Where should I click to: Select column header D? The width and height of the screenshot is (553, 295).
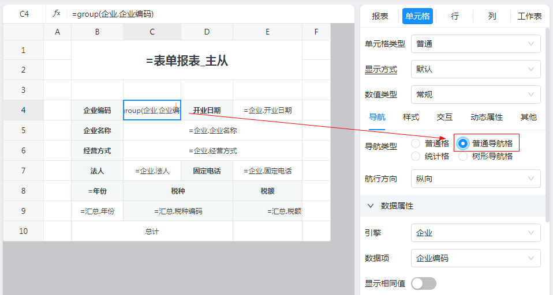(x=207, y=32)
